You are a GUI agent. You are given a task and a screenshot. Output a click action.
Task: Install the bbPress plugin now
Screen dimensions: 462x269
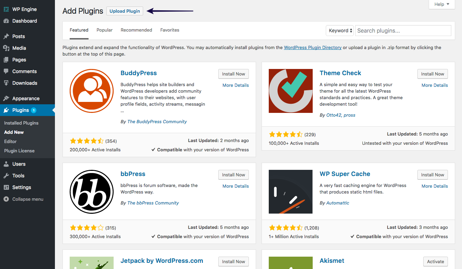233,175
